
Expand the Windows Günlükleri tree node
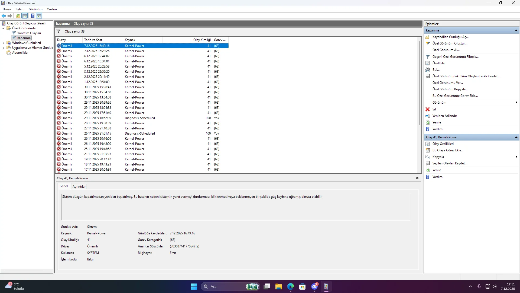[3, 43]
